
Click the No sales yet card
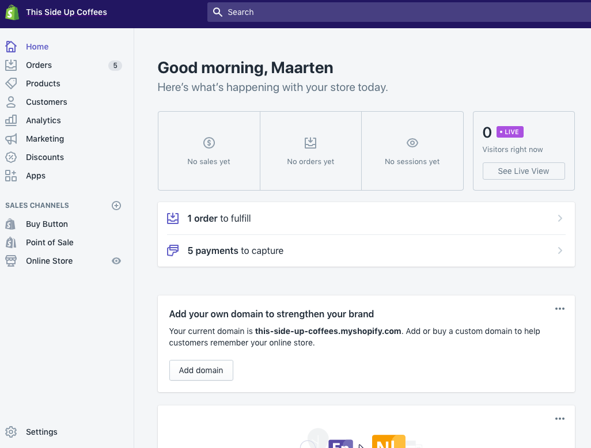[209, 151]
